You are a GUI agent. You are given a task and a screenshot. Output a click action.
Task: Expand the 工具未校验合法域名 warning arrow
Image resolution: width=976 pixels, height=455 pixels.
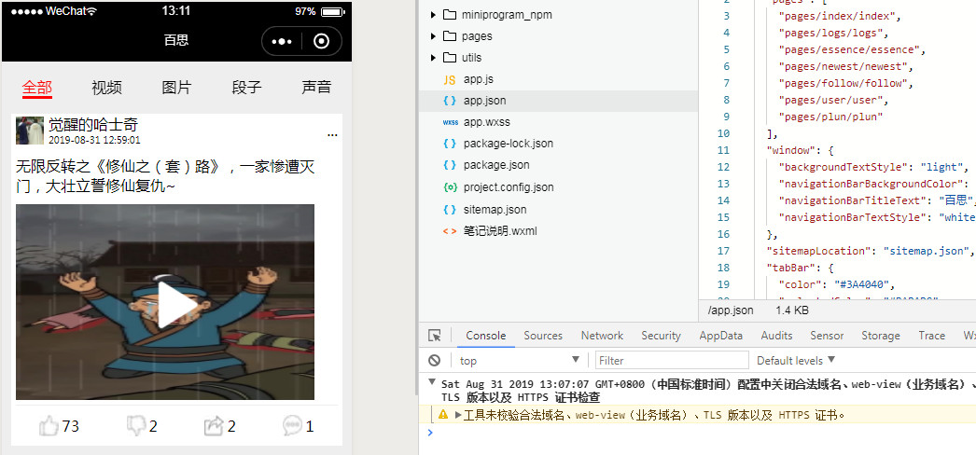(459, 415)
